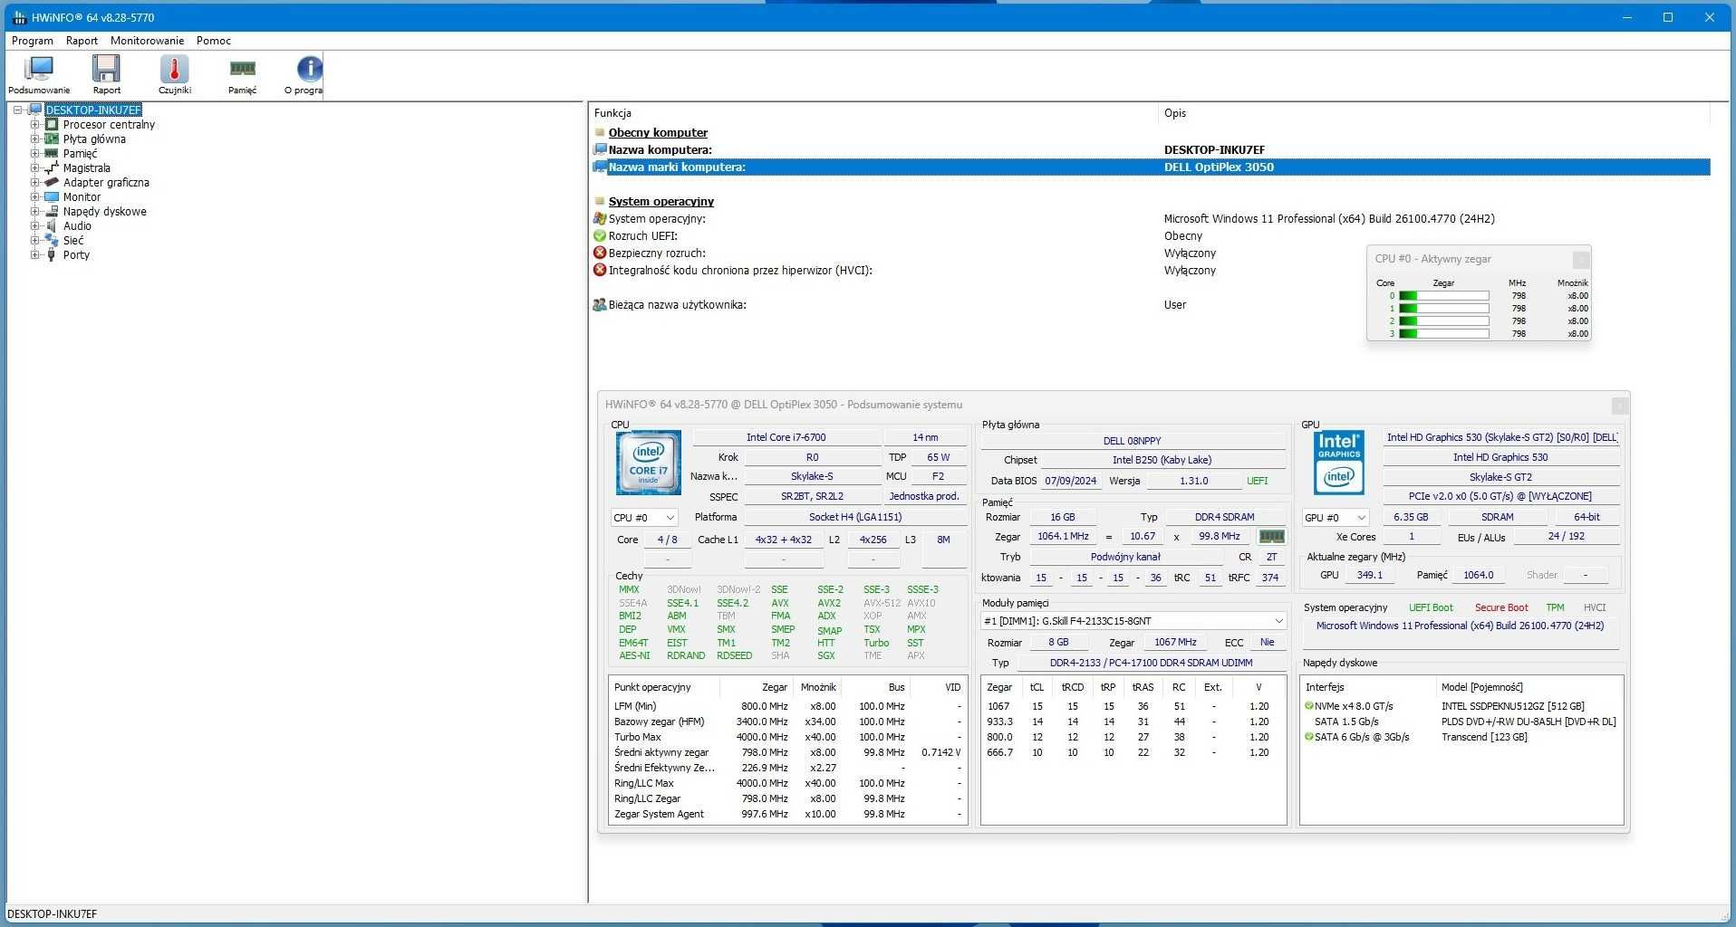
Task: Click the red X icon beside Bezpieczny rozruch
Action: pos(599,253)
